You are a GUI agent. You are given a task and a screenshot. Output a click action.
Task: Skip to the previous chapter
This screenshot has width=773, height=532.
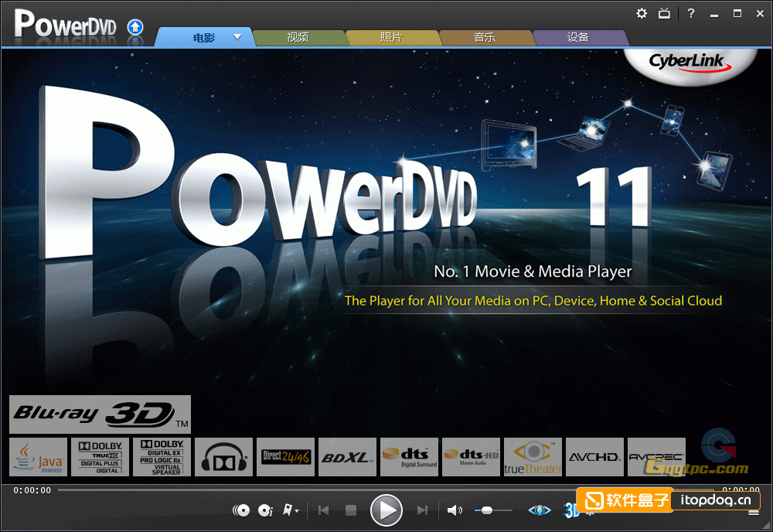pos(324,510)
